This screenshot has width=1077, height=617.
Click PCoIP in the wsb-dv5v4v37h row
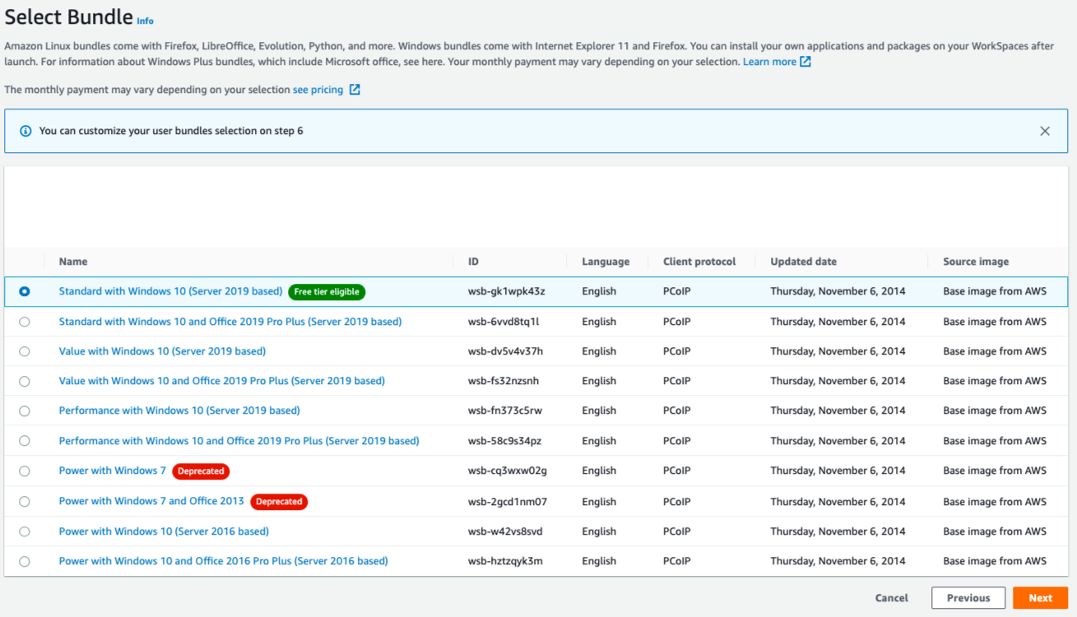pos(677,351)
